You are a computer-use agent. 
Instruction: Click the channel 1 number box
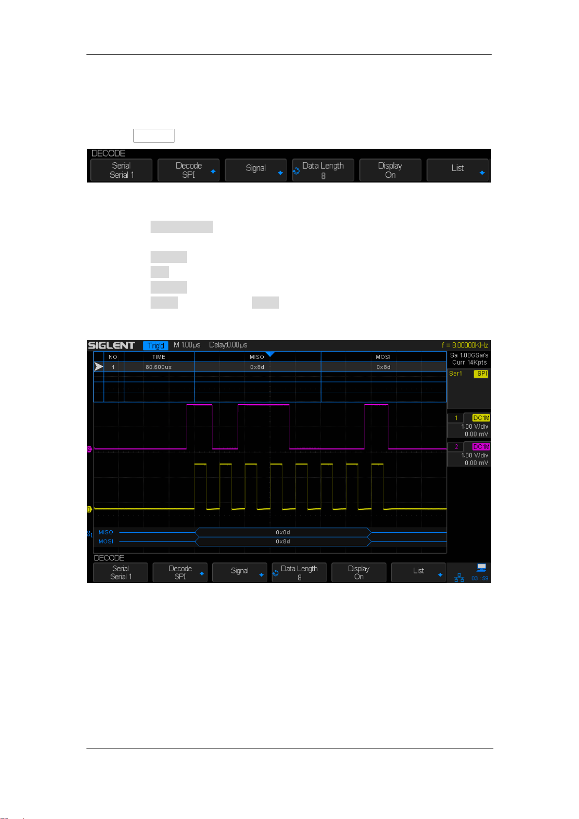pos(456,418)
